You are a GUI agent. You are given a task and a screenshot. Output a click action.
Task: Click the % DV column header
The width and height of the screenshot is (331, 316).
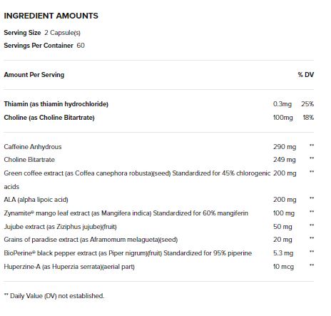click(x=306, y=75)
